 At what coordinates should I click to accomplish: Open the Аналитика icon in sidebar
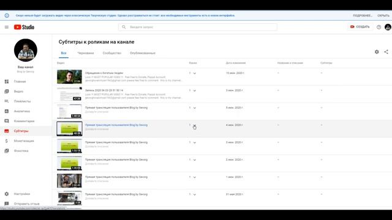click(7, 111)
